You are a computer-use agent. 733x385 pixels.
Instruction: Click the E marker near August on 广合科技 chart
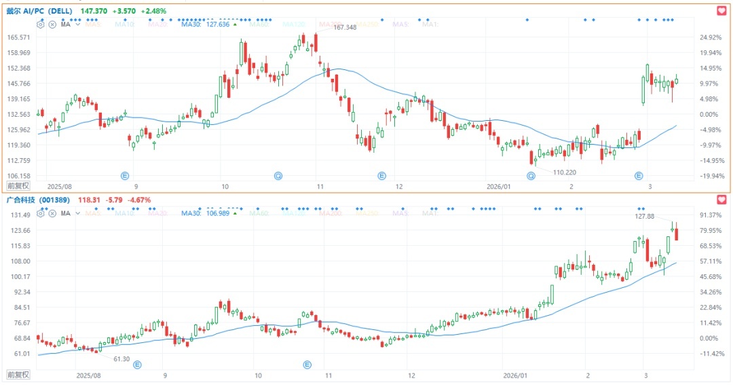point(137,365)
